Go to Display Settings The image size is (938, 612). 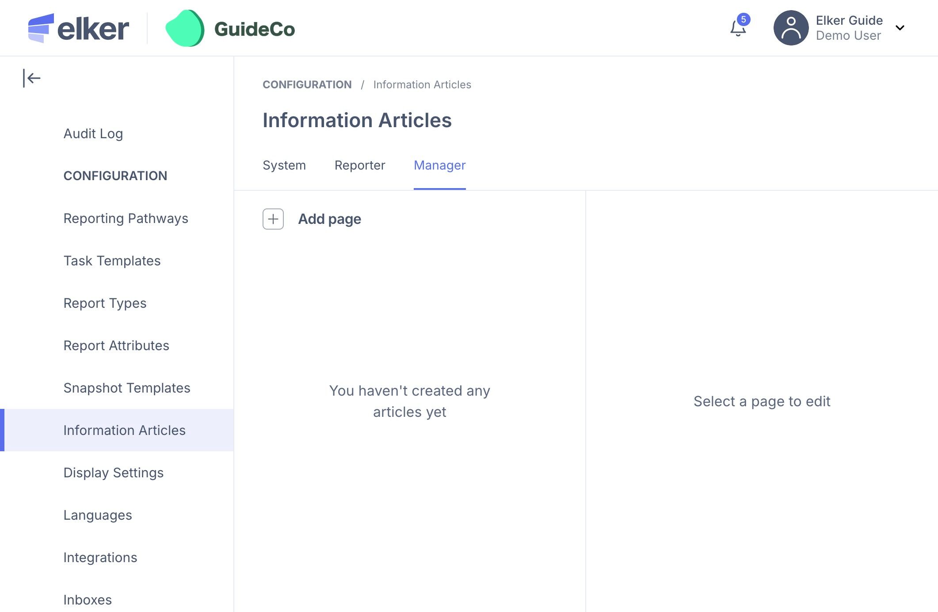(114, 472)
